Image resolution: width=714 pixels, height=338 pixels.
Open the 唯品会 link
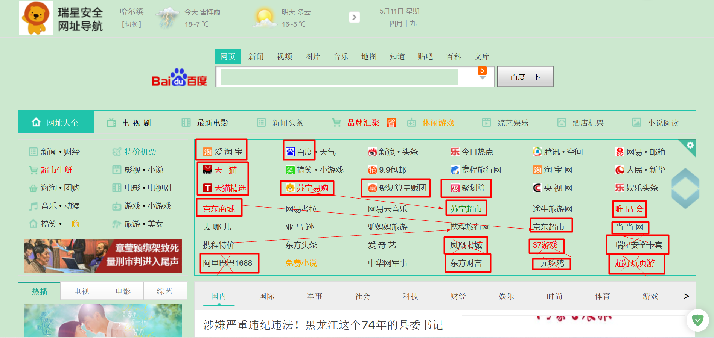click(629, 209)
